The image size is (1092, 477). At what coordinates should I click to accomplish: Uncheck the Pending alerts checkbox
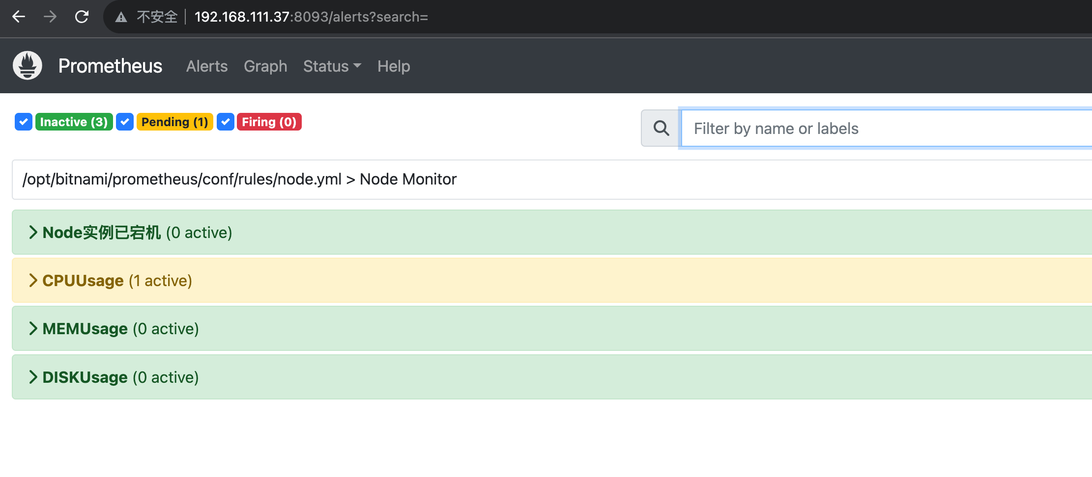tap(125, 122)
